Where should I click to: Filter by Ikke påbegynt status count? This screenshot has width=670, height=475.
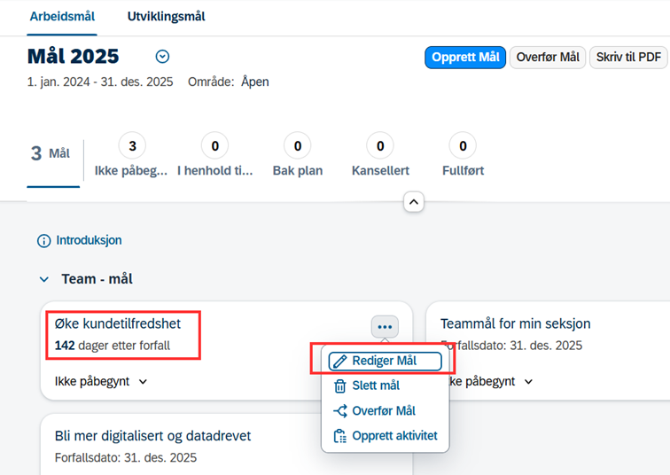tap(131, 155)
